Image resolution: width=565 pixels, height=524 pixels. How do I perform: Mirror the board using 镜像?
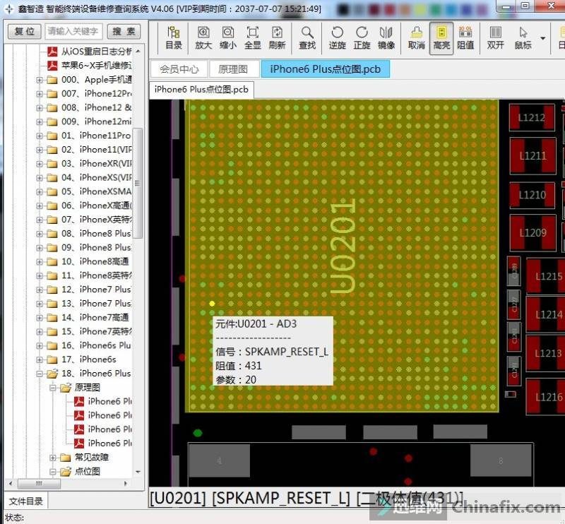coord(386,37)
